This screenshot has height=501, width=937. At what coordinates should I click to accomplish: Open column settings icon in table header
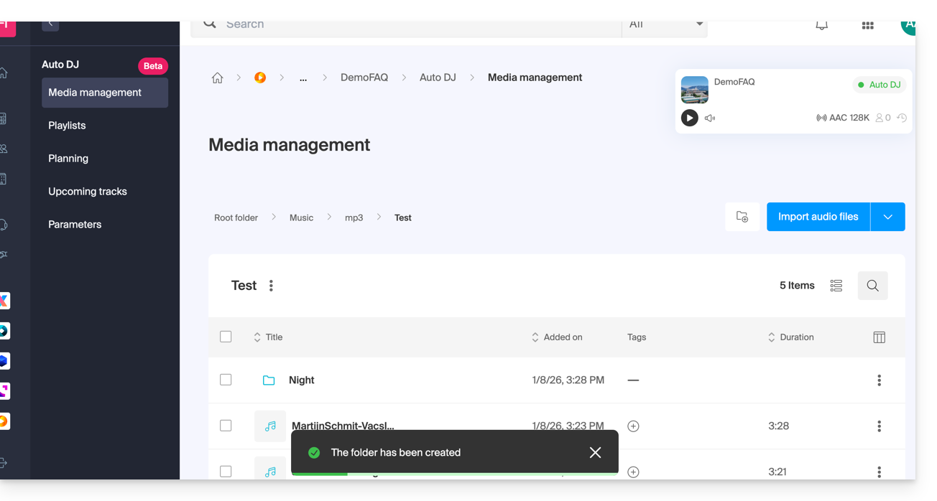coord(879,337)
